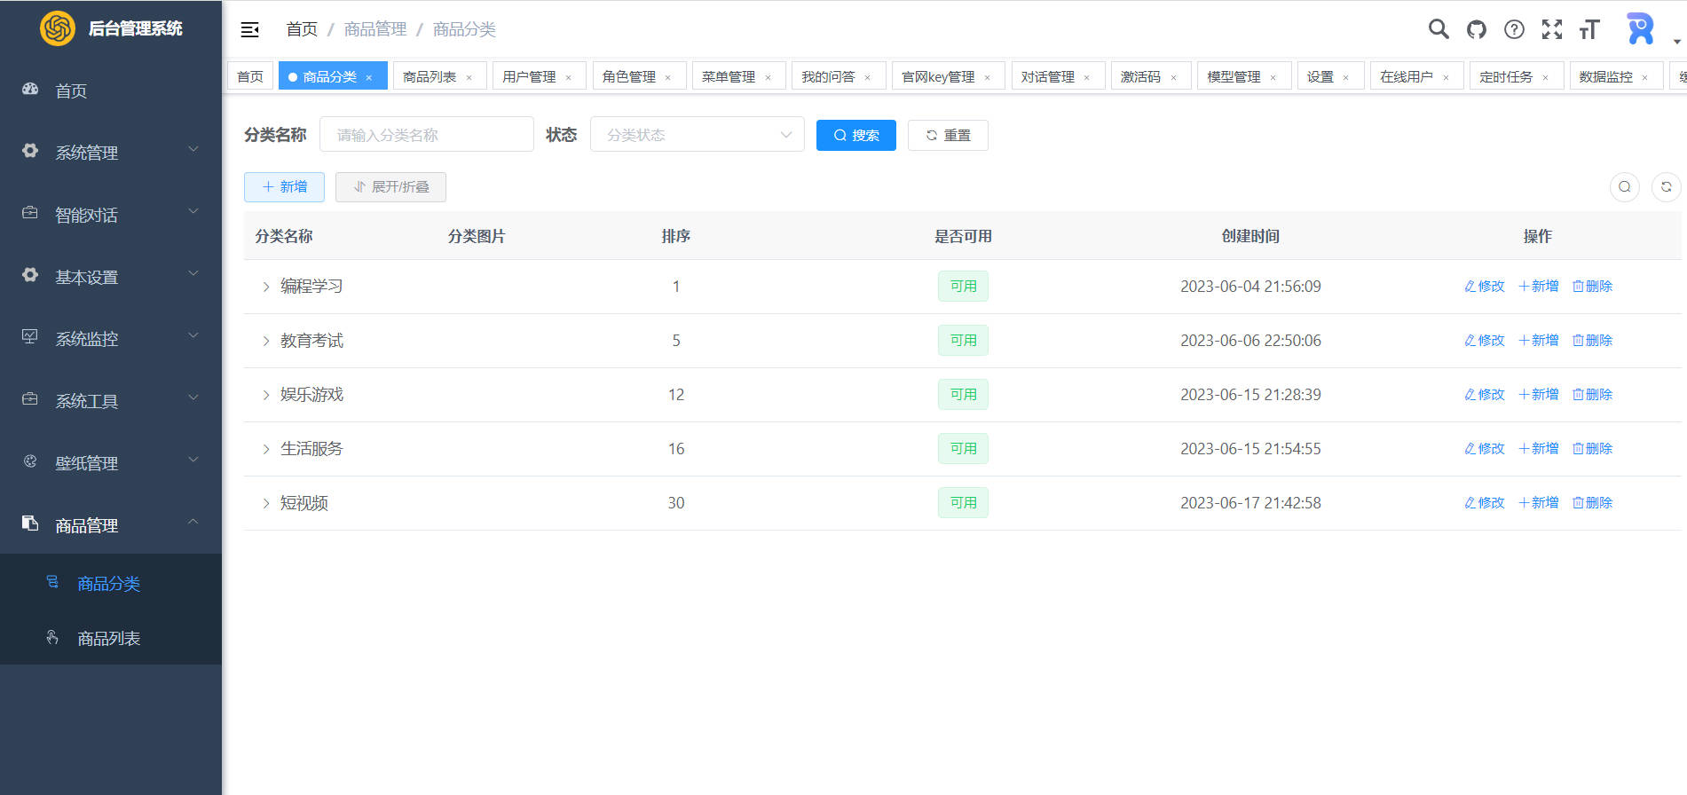This screenshot has width=1687, height=795.
Task: Click 删除 for 短视频
Action: click(x=1592, y=503)
